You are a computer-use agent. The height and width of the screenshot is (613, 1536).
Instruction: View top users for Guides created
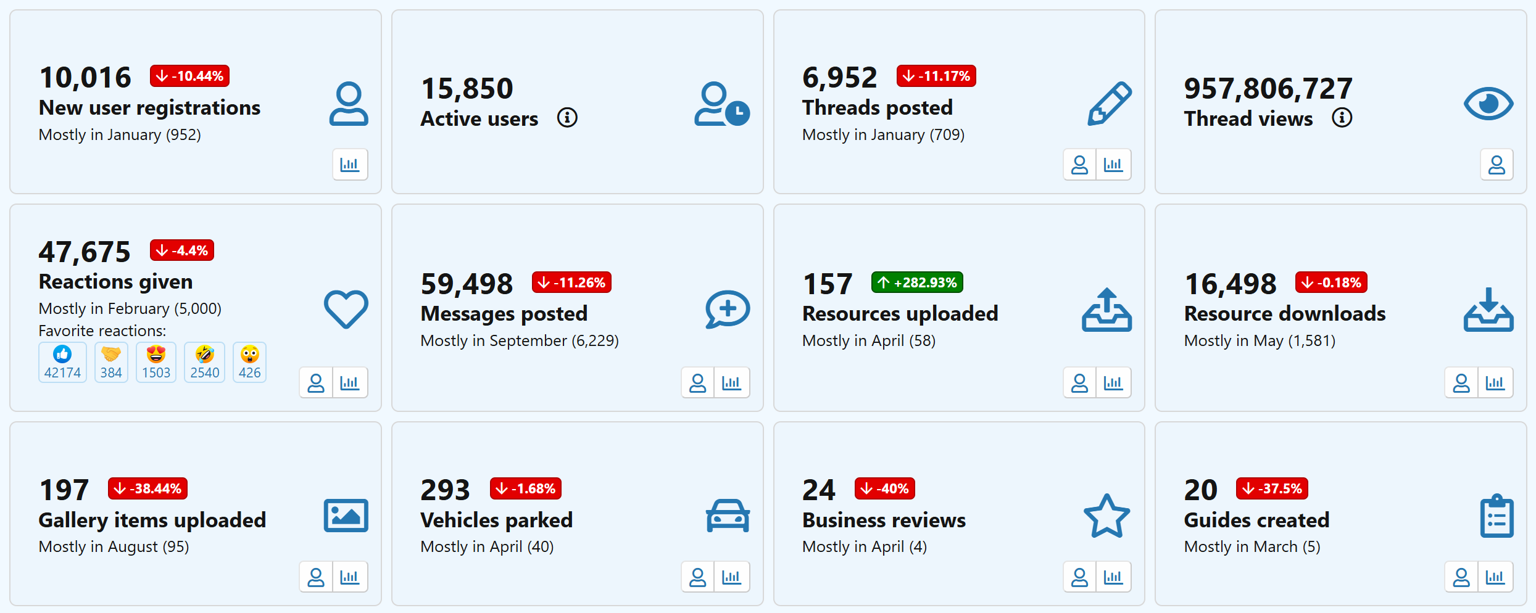tap(1461, 577)
